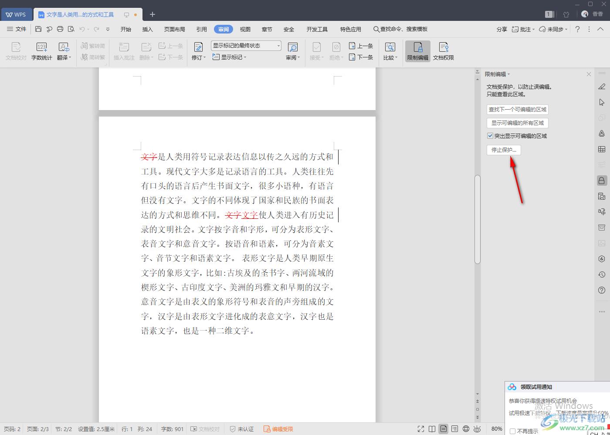Click the 80% zoom level
This screenshot has width=610, height=435.
(x=497, y=429)
